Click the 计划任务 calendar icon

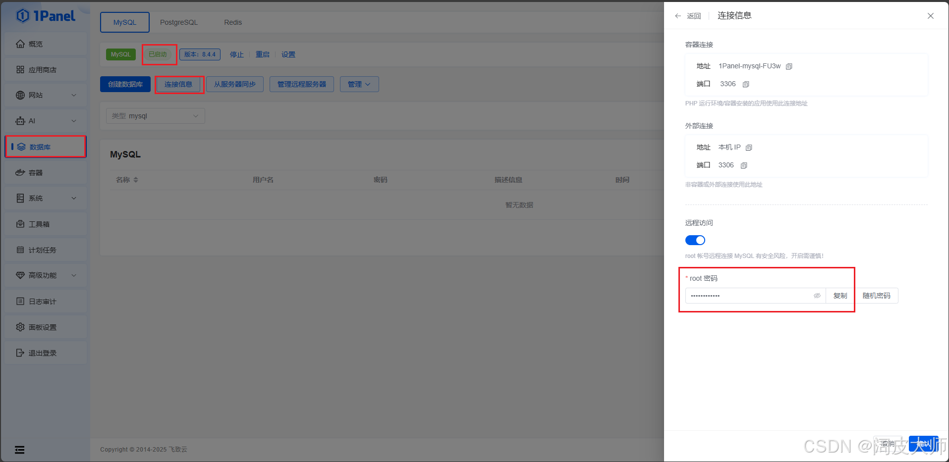[x=20, y=250]
